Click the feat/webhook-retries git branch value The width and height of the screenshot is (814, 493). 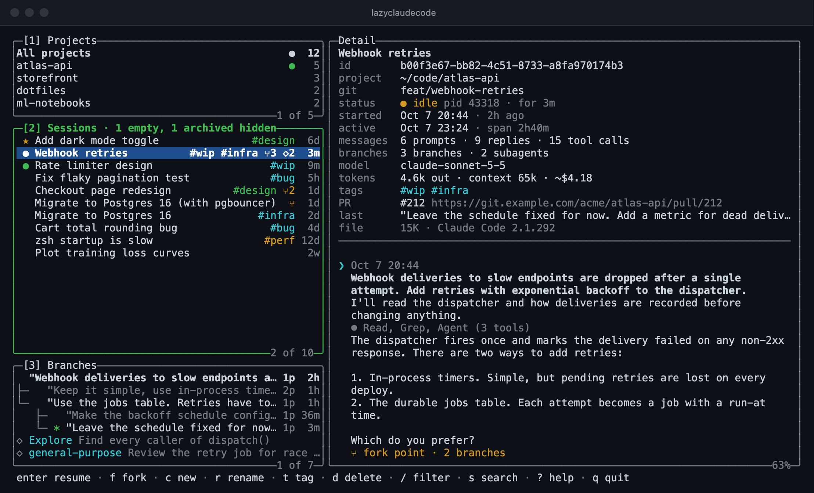coord(462,91)
